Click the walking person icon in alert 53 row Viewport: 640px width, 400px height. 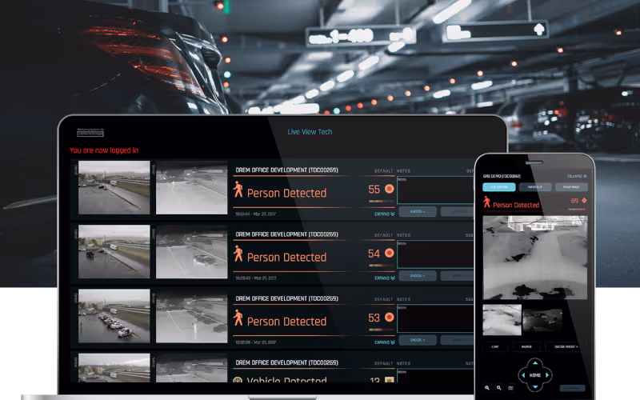click(238, 318)
